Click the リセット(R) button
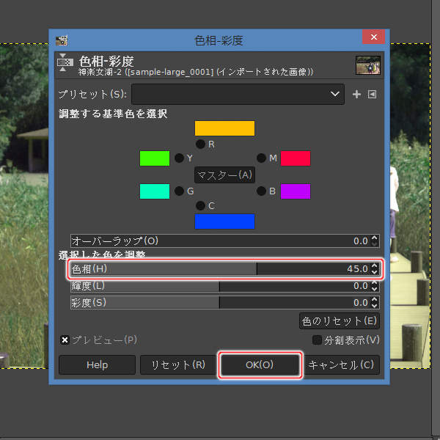Viewport: 440px width, 440px height. click(178, 364)
